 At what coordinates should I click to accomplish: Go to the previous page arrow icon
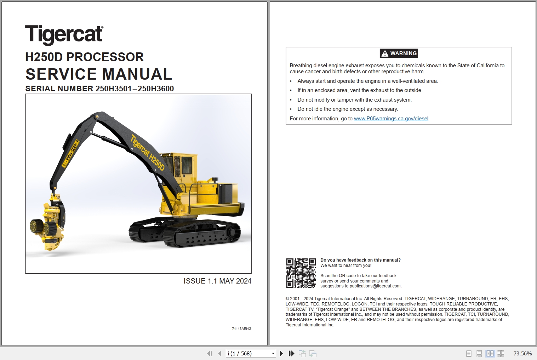coord(219,353)
